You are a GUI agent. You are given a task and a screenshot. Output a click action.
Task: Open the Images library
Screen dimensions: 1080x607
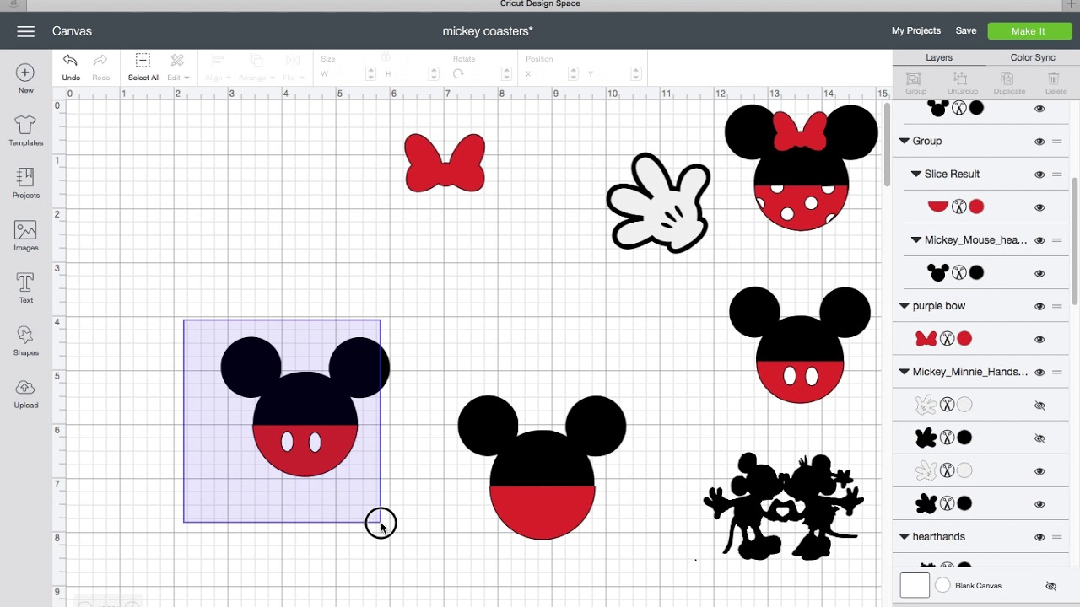click(25, 236)
